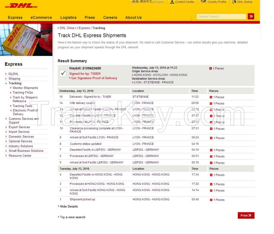Screen dimensions: 274x234
Task: Toggle the waybill 2109623655 checkbox
Action: (x=63, y=73)
